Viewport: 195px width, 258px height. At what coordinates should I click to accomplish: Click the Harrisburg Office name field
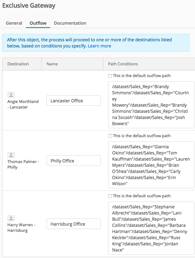(73, 224)
